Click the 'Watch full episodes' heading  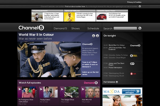click(x=30, y=83)
